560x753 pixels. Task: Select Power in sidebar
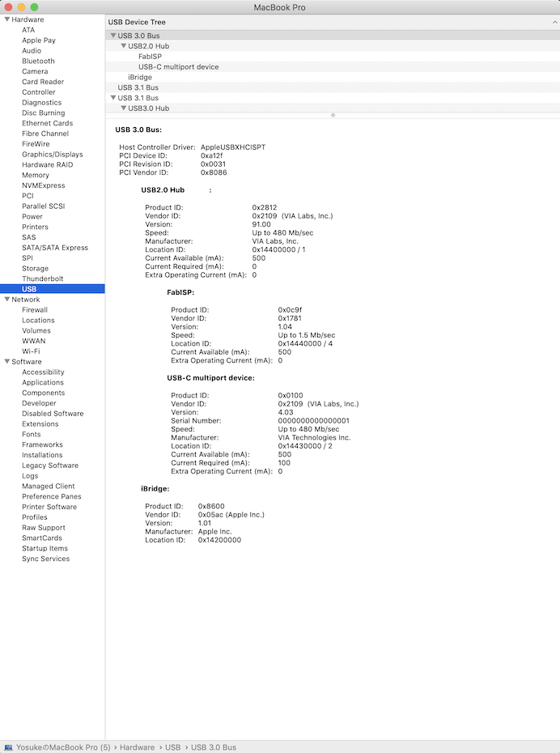coord(32,216)
